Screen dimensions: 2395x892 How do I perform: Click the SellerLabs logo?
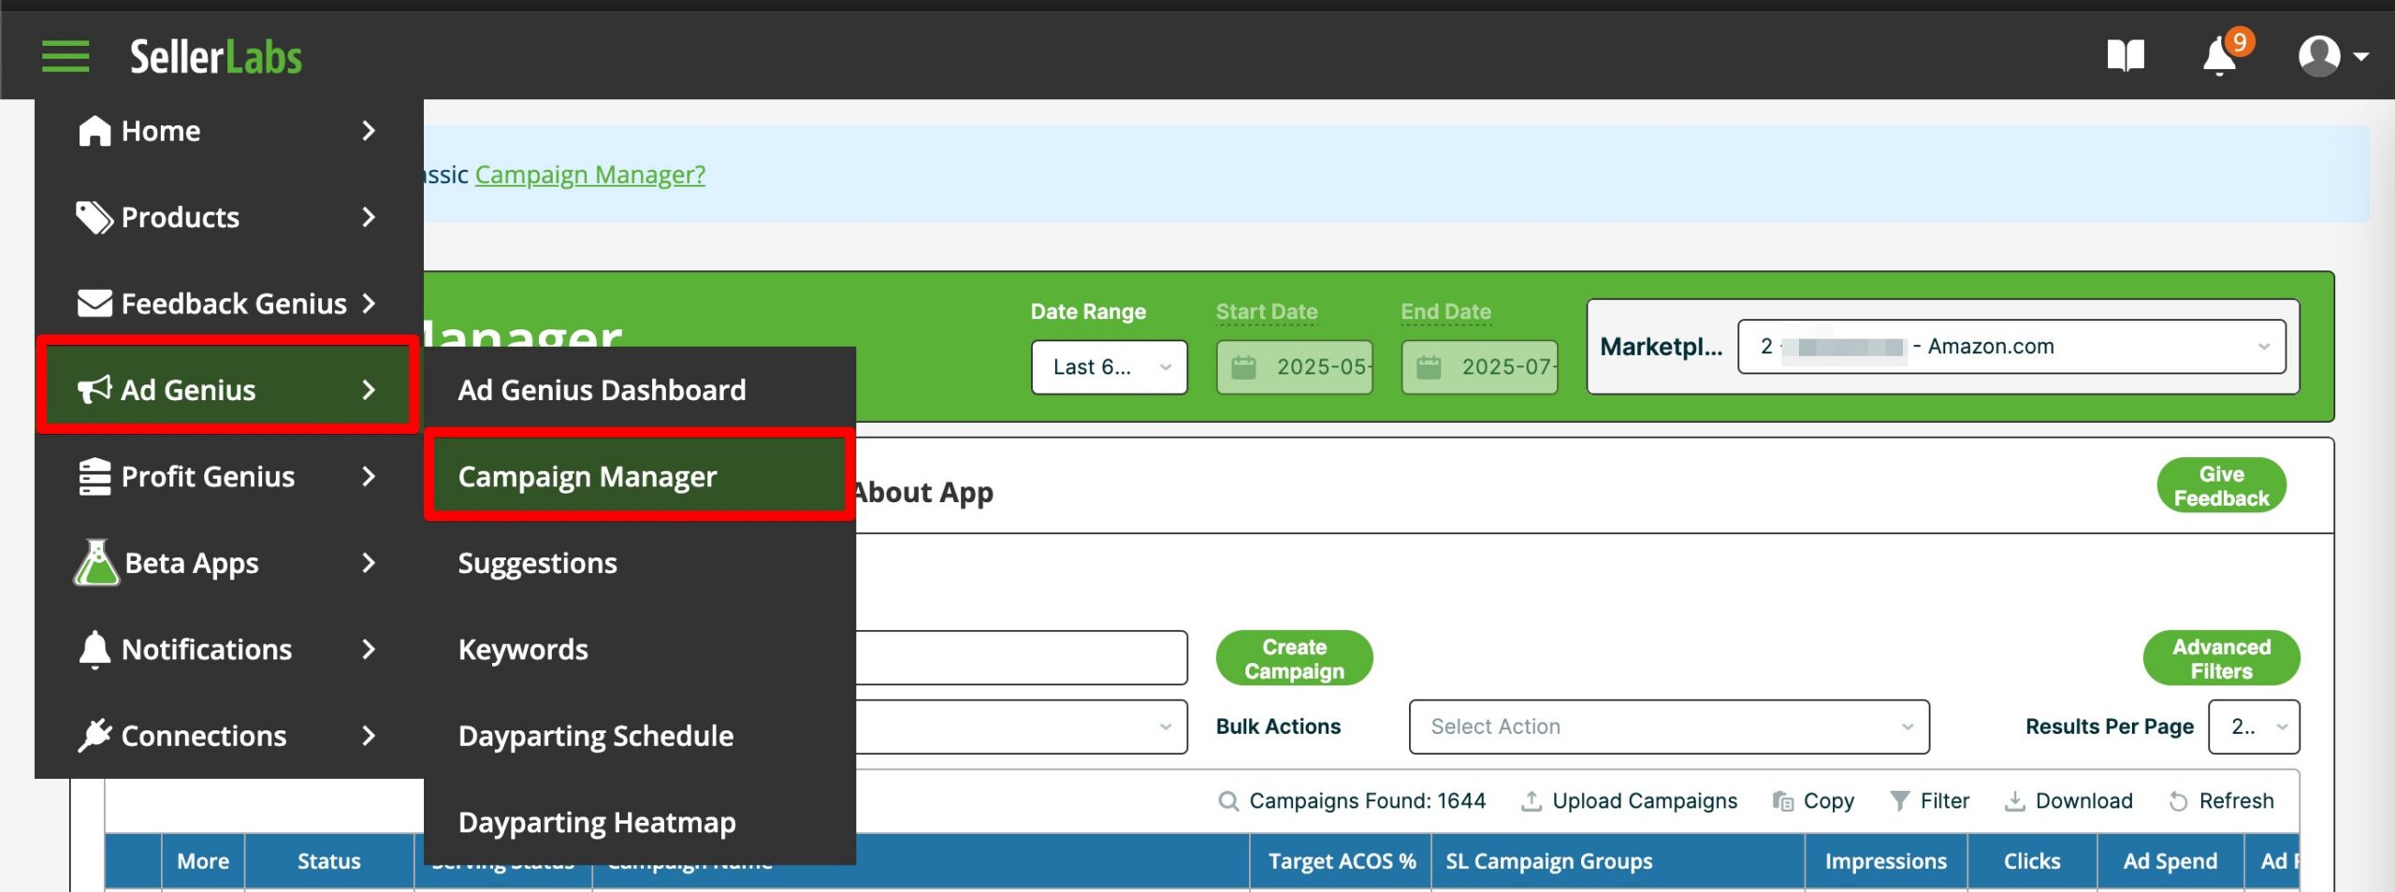click(216, 57)
